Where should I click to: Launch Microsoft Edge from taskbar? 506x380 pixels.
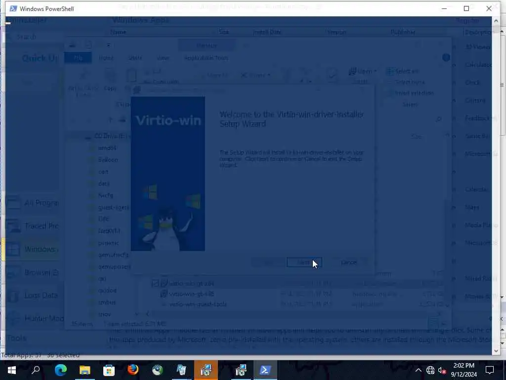[x=60, y=370]
